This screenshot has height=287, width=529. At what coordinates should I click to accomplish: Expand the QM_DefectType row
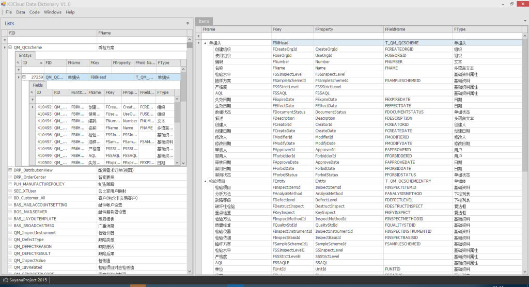click(x=10, y=240)
